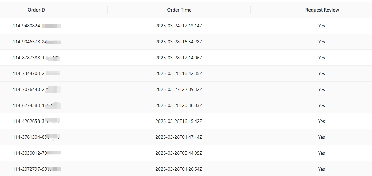Viewport: 372px width, 176px height.
Task: Select the Request Review column header
Action: [322, 10]
